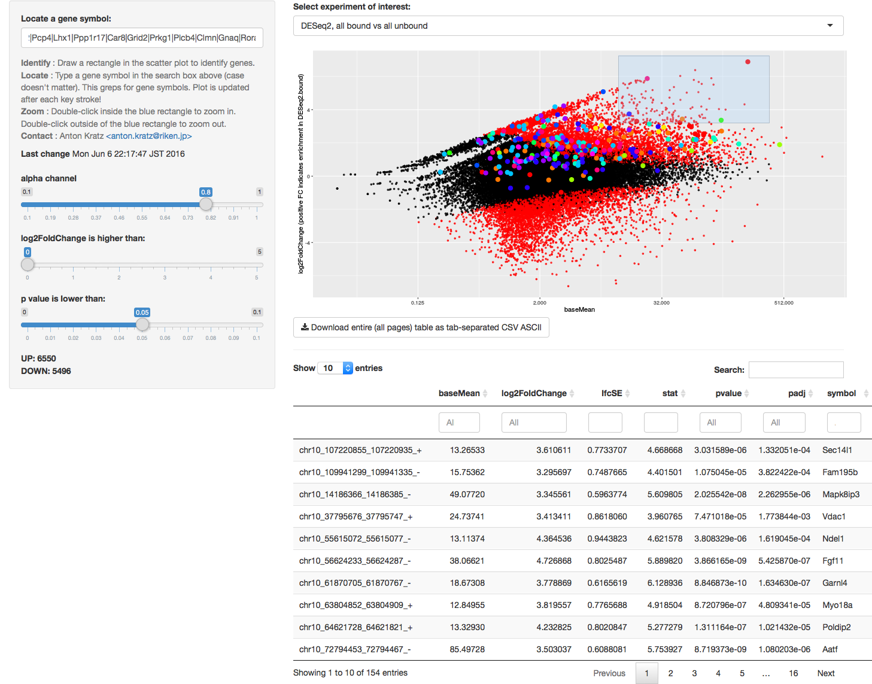Image resolution: width=872 pixels, height=684 pixels.
Task: Select row chr10_55615072_55615077_-
Action: pyautogui.click(x=582, y=539)
